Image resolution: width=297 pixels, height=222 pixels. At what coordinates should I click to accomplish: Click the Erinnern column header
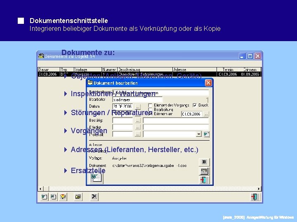(250, 69)
